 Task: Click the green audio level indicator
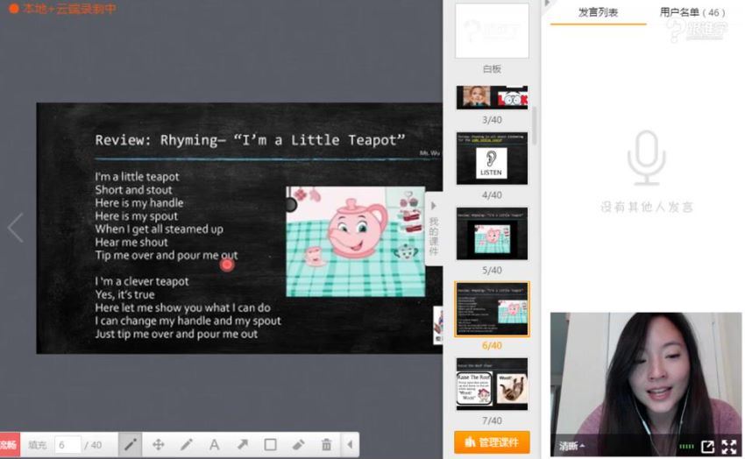[686, 446]
